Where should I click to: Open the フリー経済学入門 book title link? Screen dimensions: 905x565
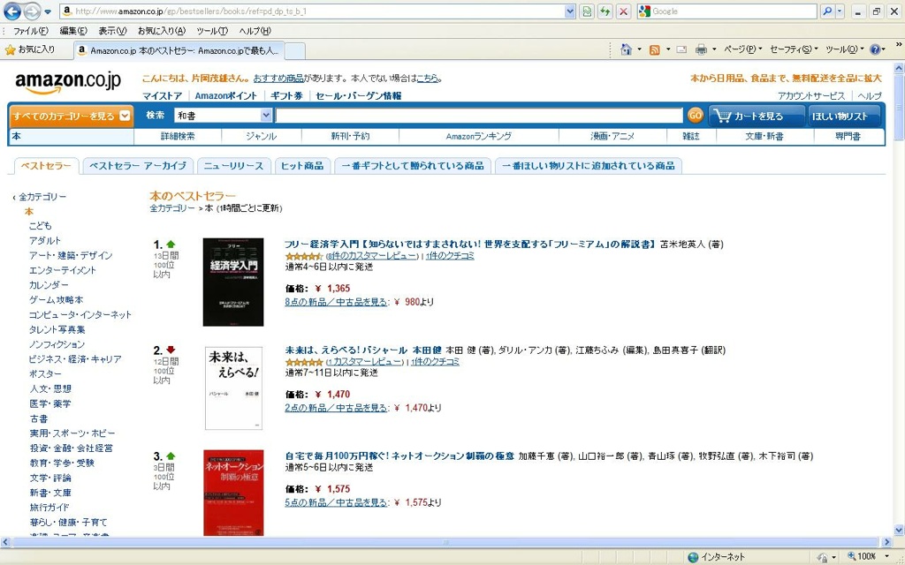tap(470, 245)
